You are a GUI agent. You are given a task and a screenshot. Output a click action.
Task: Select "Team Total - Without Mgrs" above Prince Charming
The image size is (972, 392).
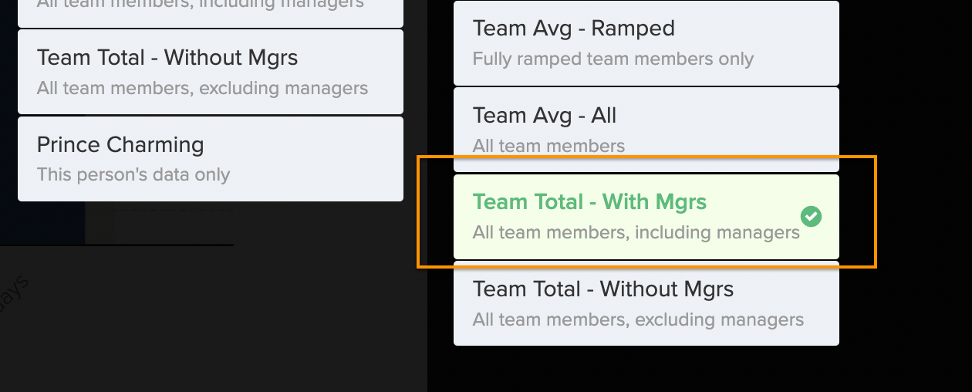click(211, 72)
